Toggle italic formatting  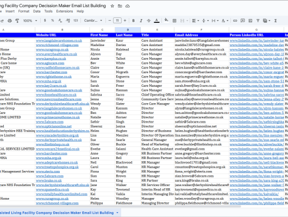[x=141, y=21]
